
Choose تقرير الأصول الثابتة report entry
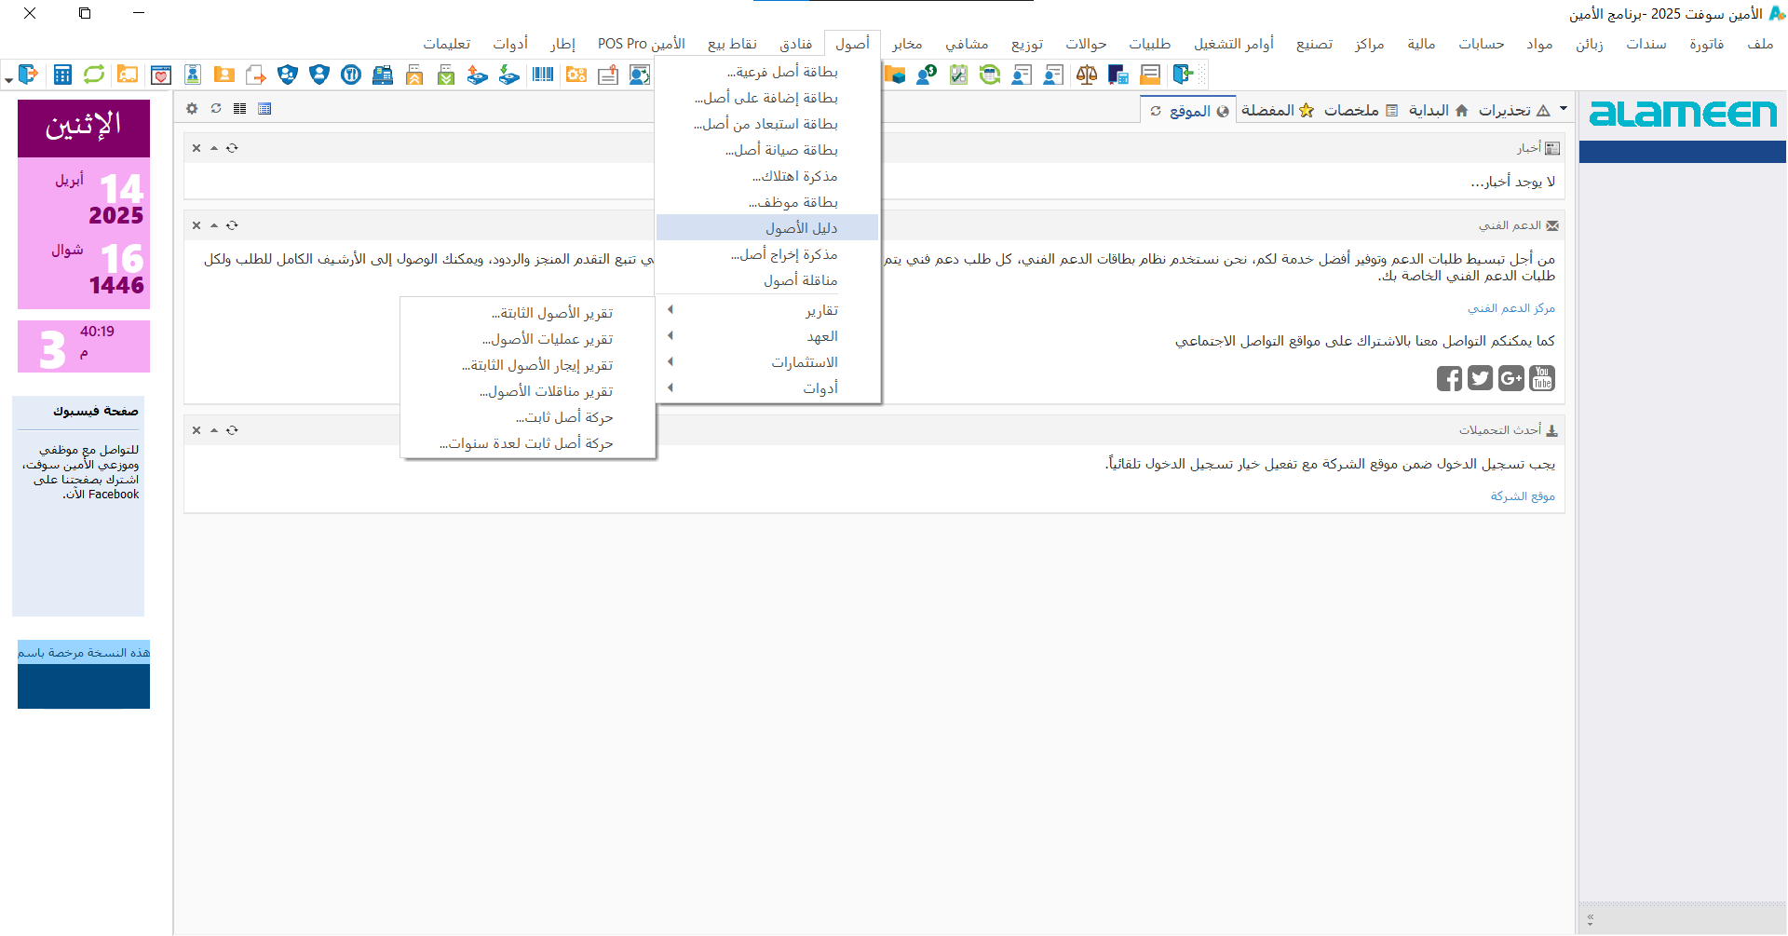[551, 313]
